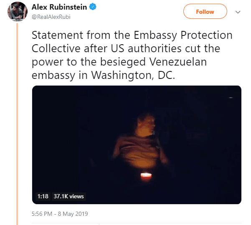The height and width of the screenshot is (225, 251).
Task: Click the 37.1K views counter
Action: [x=68, y=196]
